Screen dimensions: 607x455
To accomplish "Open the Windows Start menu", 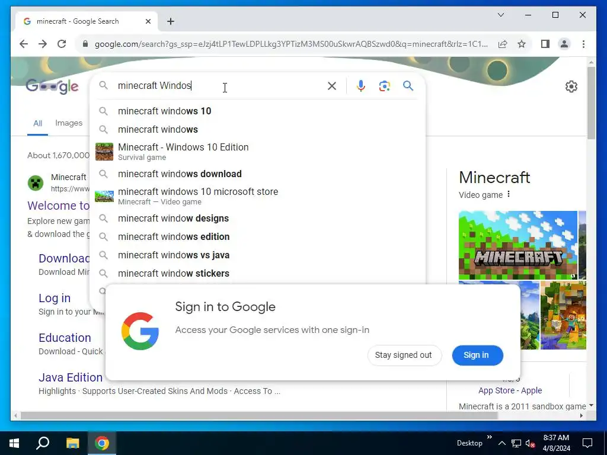I will coord(14,443).
